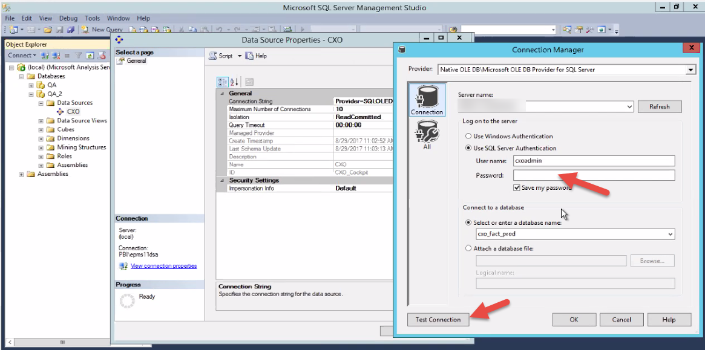This screenshot has width=705, height=350.
Task: Click the Refresh icon in Object Explorer
Action: click(x=90, y=55)
